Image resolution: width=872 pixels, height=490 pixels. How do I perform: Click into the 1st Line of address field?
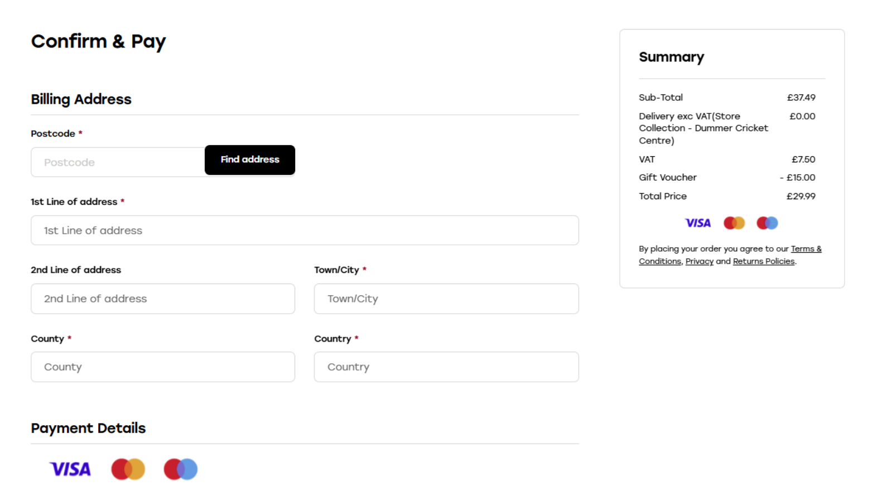(x=305, y=230)
